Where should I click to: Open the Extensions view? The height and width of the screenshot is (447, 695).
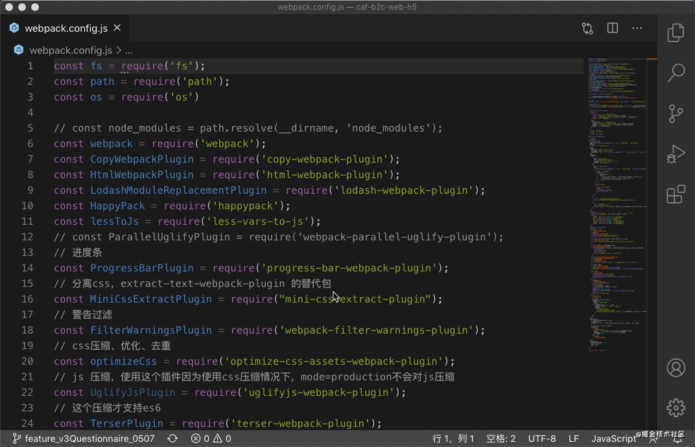[x=676, y=194]
